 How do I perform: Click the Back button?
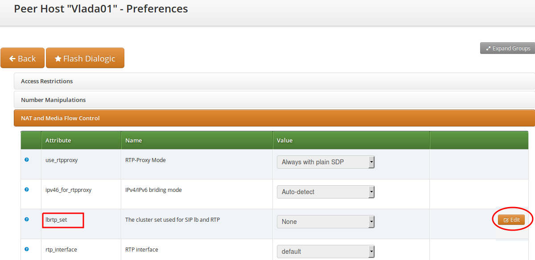click(22, 58)
